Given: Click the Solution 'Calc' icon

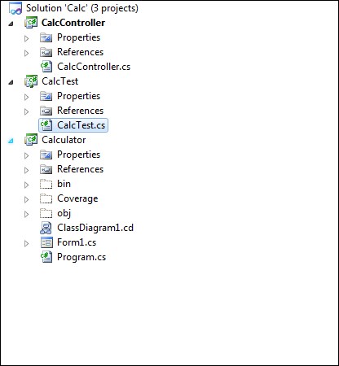Looking at the screenshot, I should pos(15,8).
